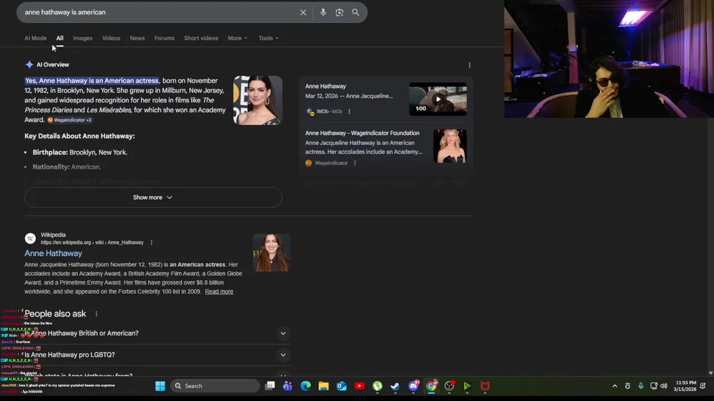The image size is (714, 401).
Task: Expand 'Is Anne Hathaway pro LGBTQ?' question
Action: [158, 355]
